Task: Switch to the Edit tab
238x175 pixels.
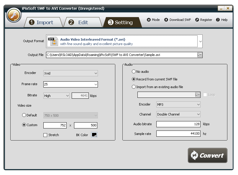Action: (x=83, y=22)
